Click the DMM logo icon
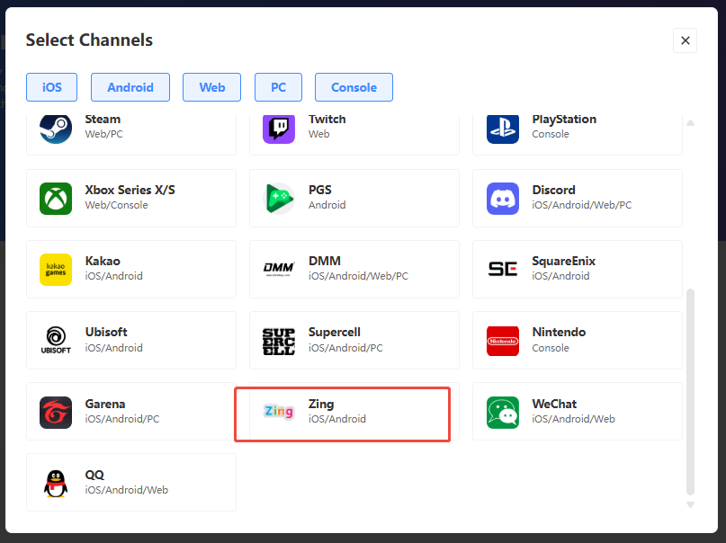Screen dimensions: 726x543 point(279,270)
